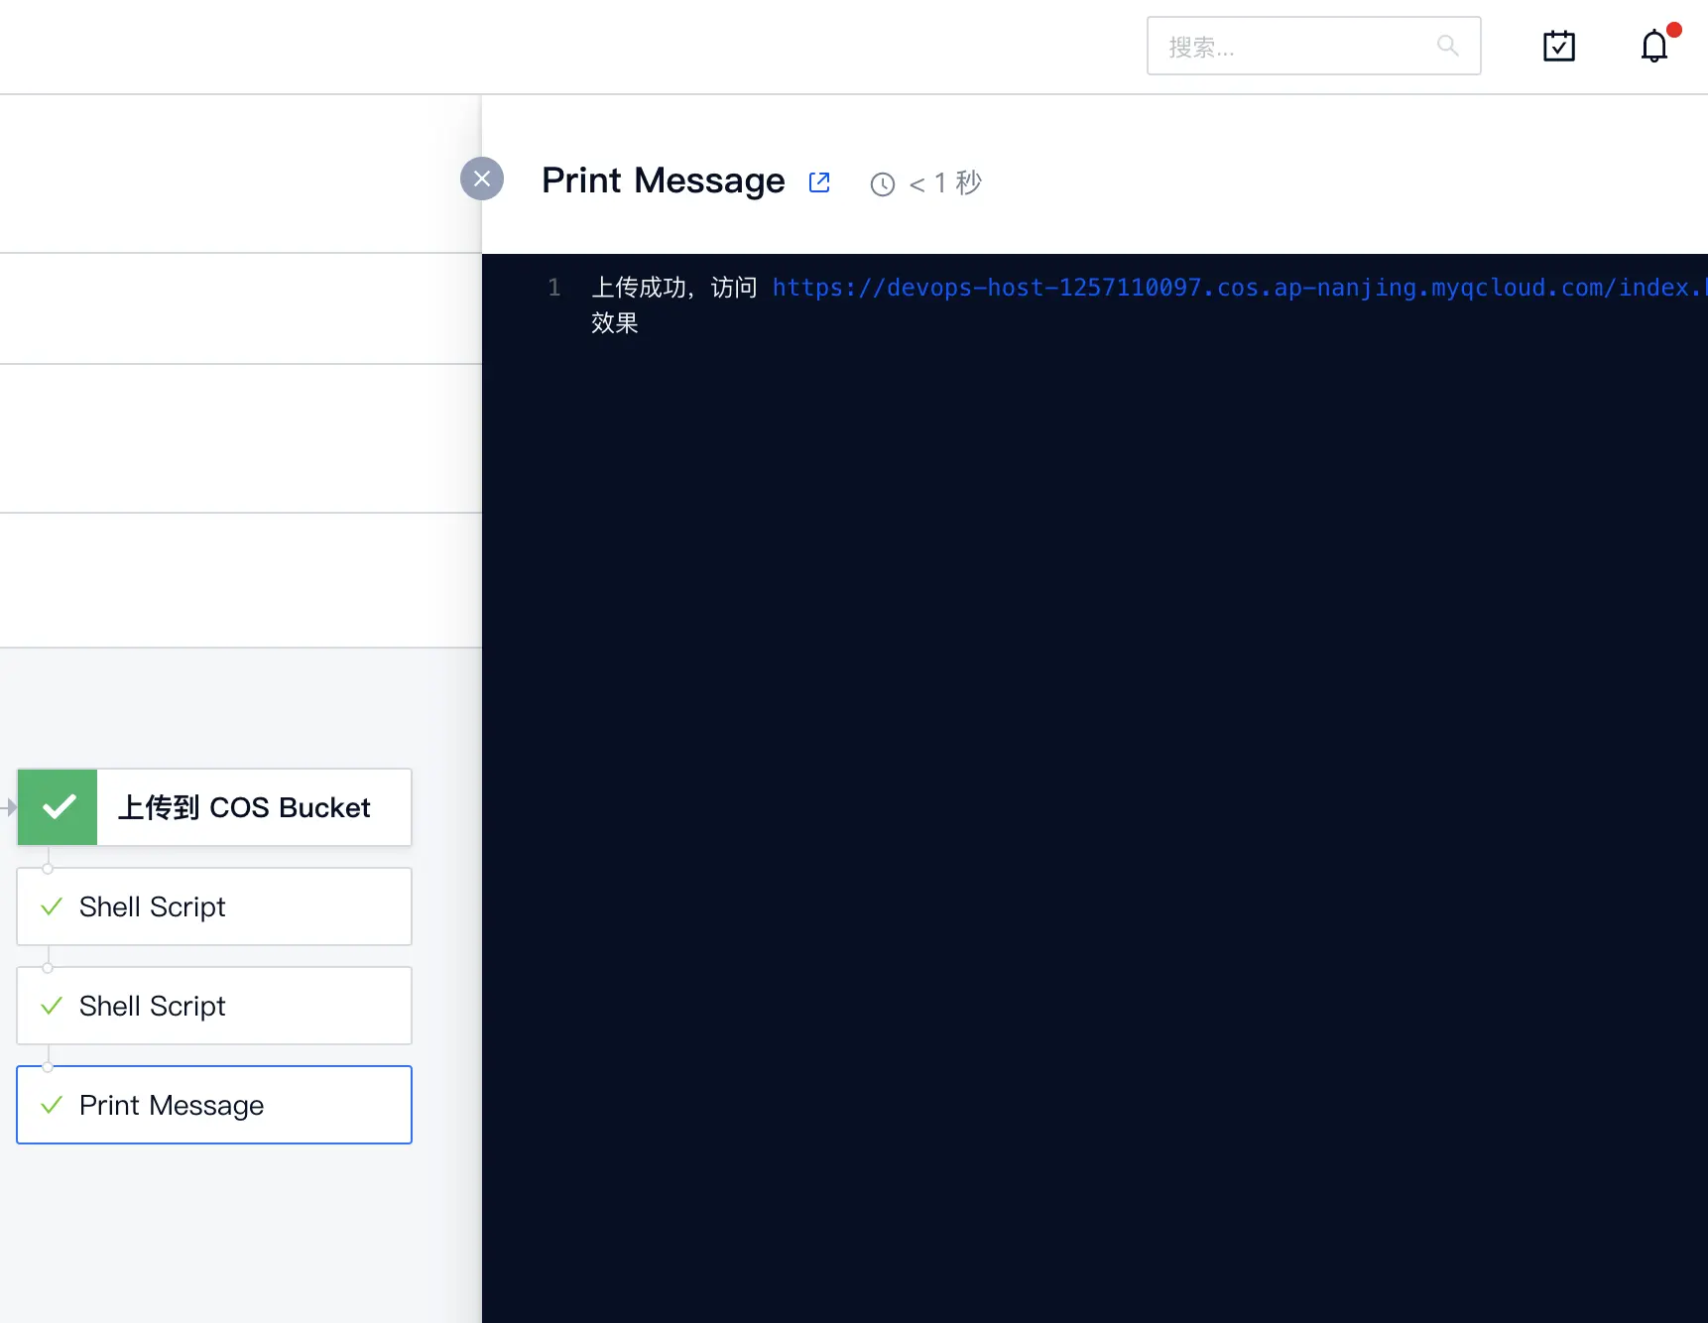Click the Print Message panel title
This screenshot has height=1323, width=1708.
663,180
